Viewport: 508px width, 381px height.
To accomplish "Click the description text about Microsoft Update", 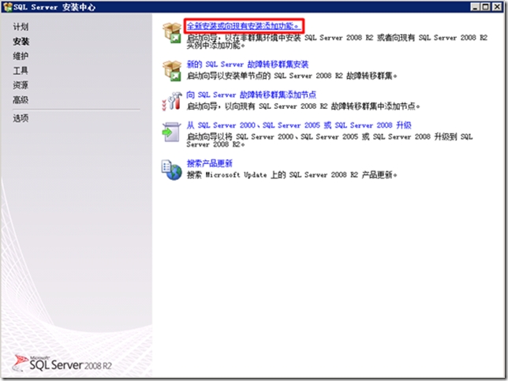I will 292,174.
